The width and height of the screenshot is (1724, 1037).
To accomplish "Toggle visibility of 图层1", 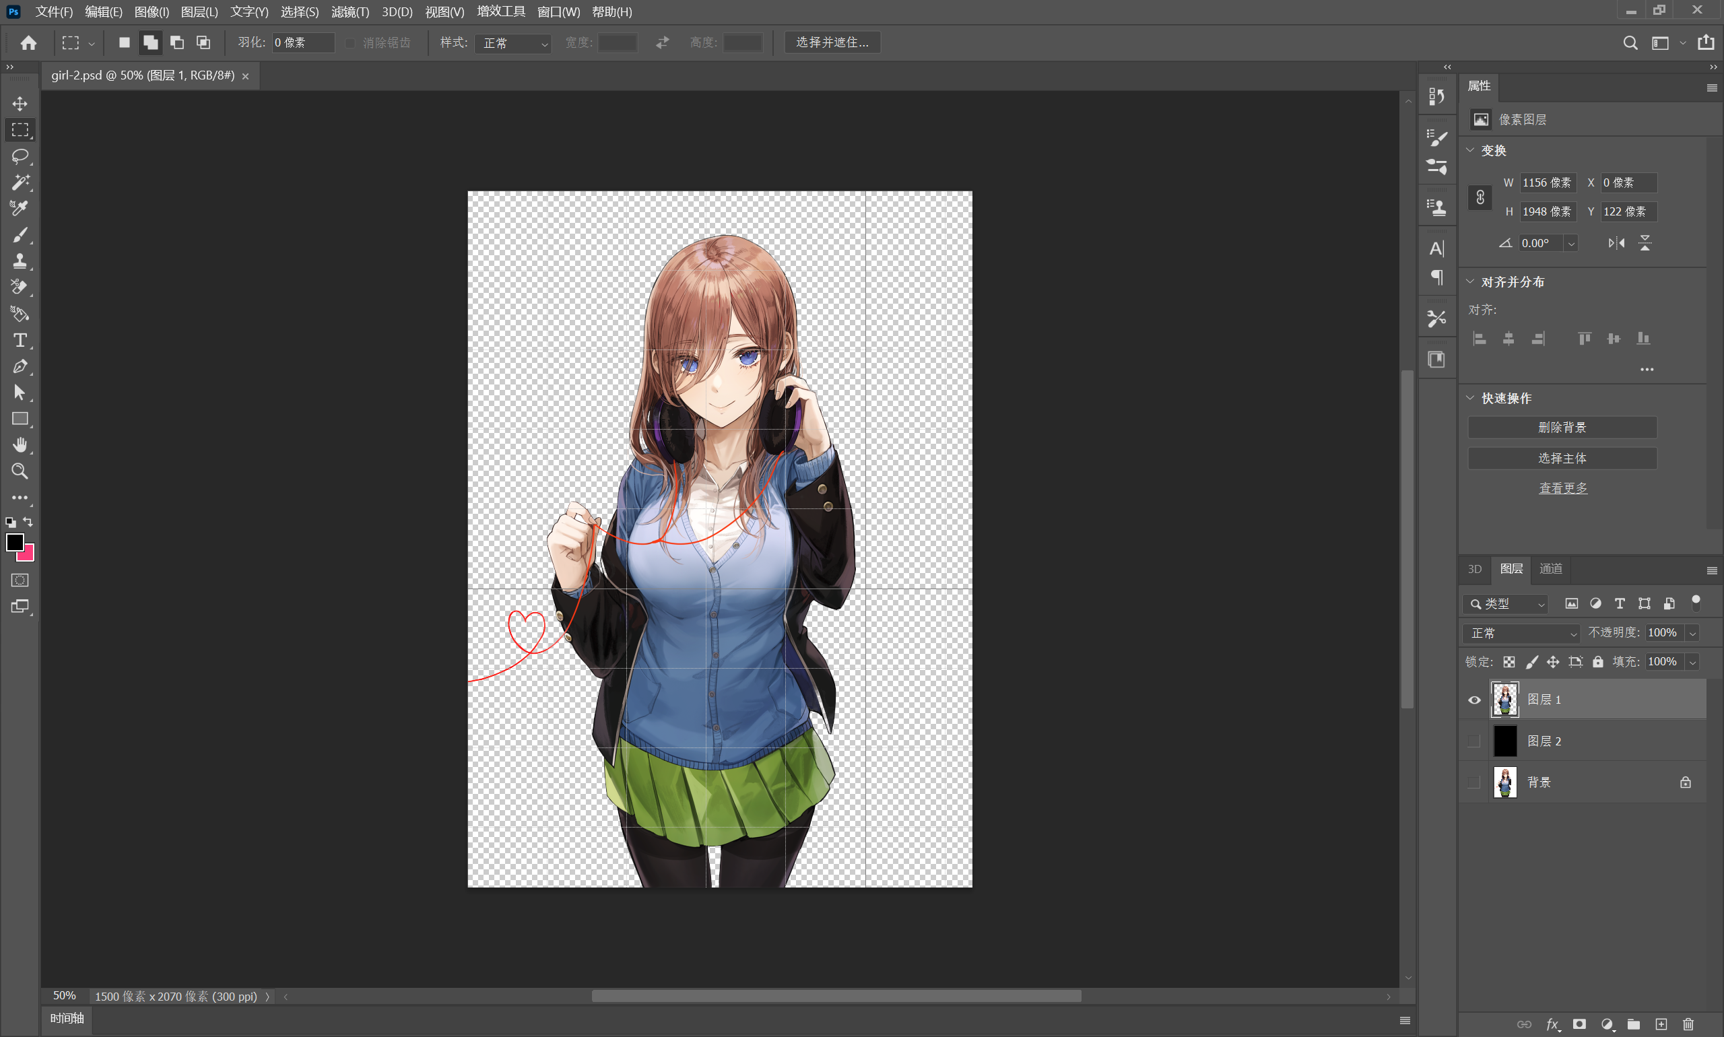I will click(x=1473, y=700).
